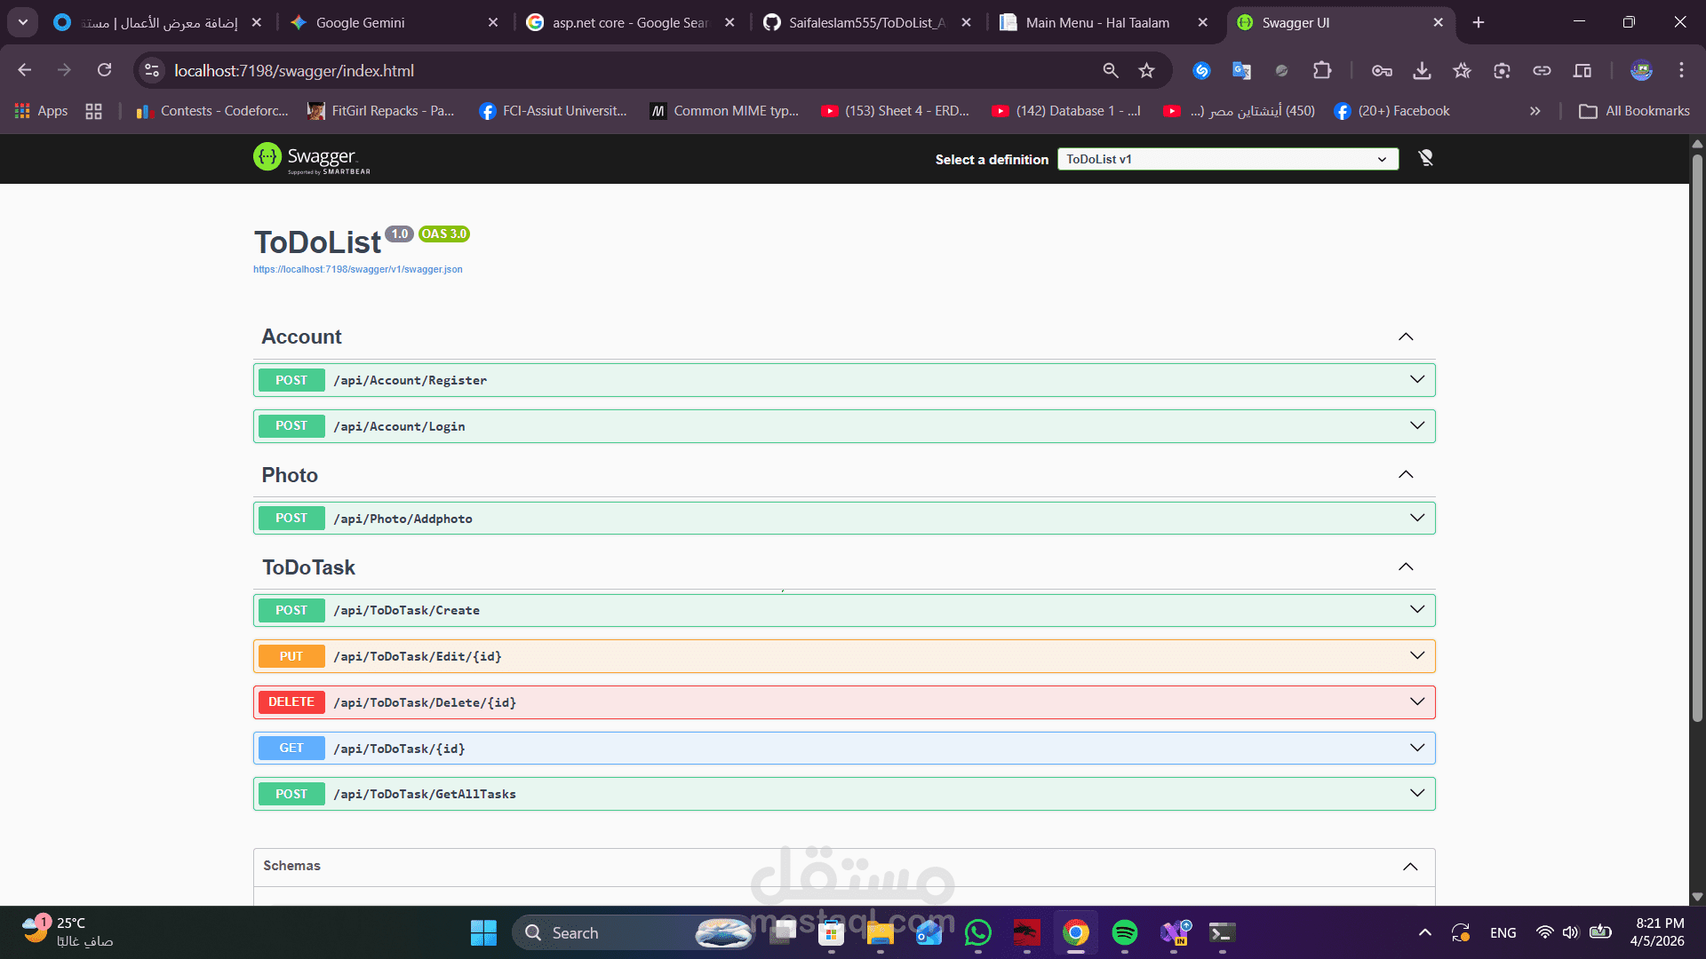
Task: Open WhatsApp from the taskbar
Action: click(x=977, y=932)
